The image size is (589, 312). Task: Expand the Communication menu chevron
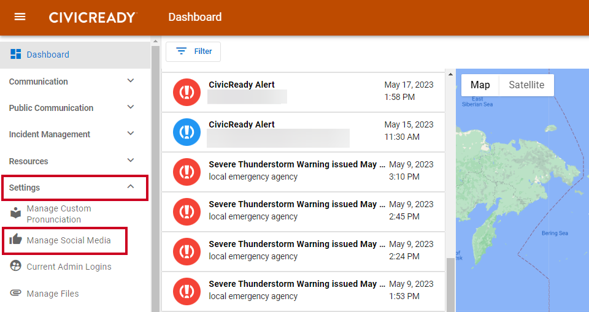[x=131, y=81]
